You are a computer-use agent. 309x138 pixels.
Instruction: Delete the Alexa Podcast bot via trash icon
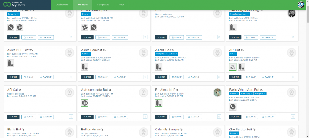145,77
